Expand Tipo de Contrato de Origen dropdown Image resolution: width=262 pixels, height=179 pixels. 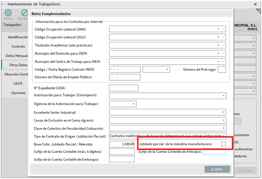(223, 136)
